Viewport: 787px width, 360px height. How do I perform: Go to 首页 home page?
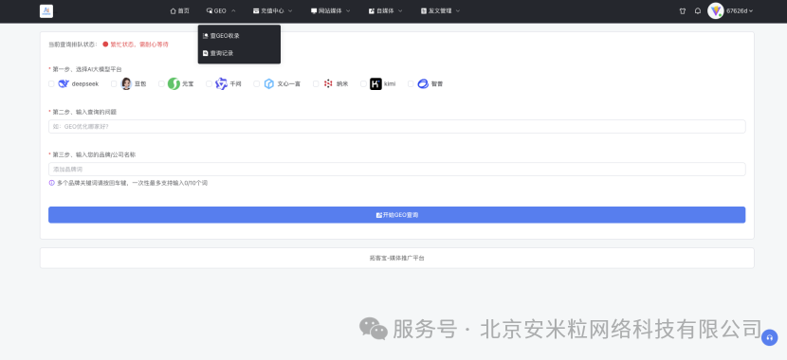(x=180, y=11)
